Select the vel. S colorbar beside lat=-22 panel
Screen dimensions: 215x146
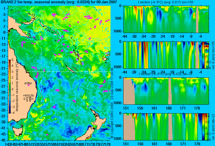(x=203, y=127)
